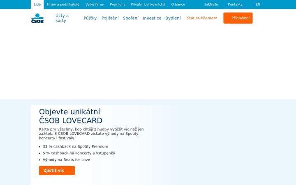Image resolution: width=296 pixels, height=185 pixels.
Task: Click the Přihlášení button
Action: click(238, 18)
